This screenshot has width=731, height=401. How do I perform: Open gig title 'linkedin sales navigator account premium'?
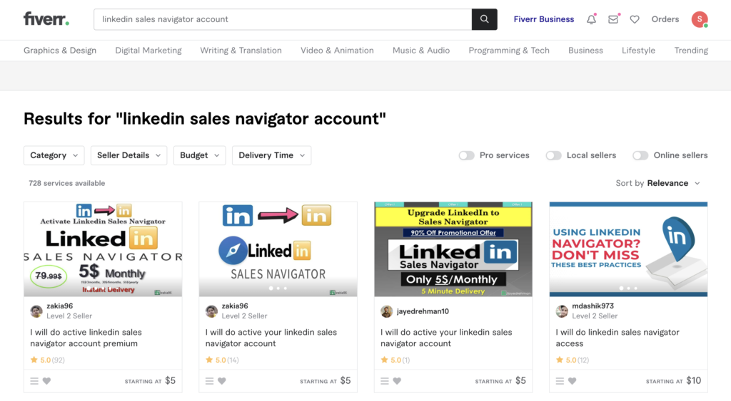coord(86,338)
